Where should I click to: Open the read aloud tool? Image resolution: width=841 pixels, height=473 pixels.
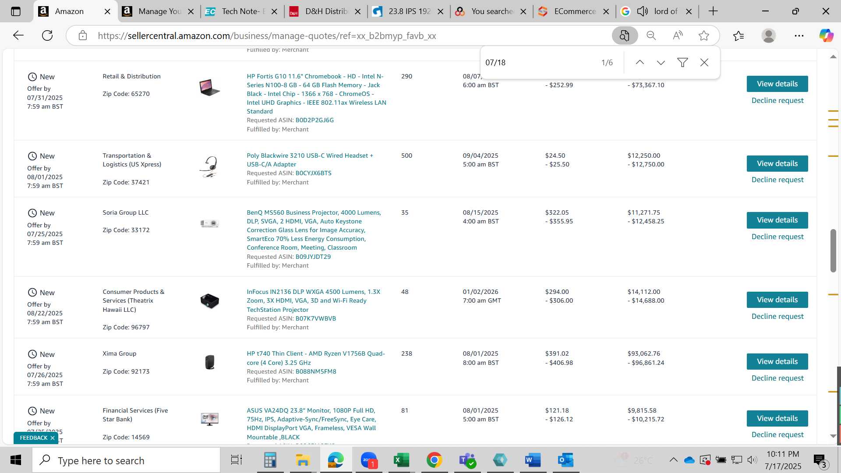(x=678, y=35)
